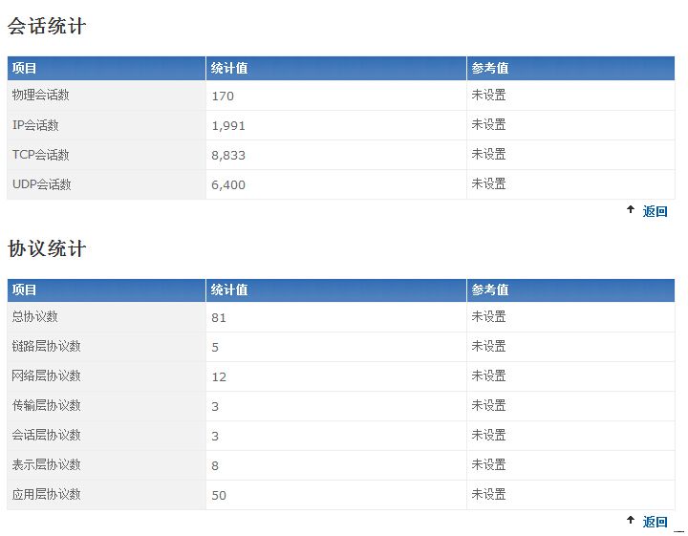Screen dimensions: 688x536
Task: Select the 总协议数 row label
Action: coord(34,316)
